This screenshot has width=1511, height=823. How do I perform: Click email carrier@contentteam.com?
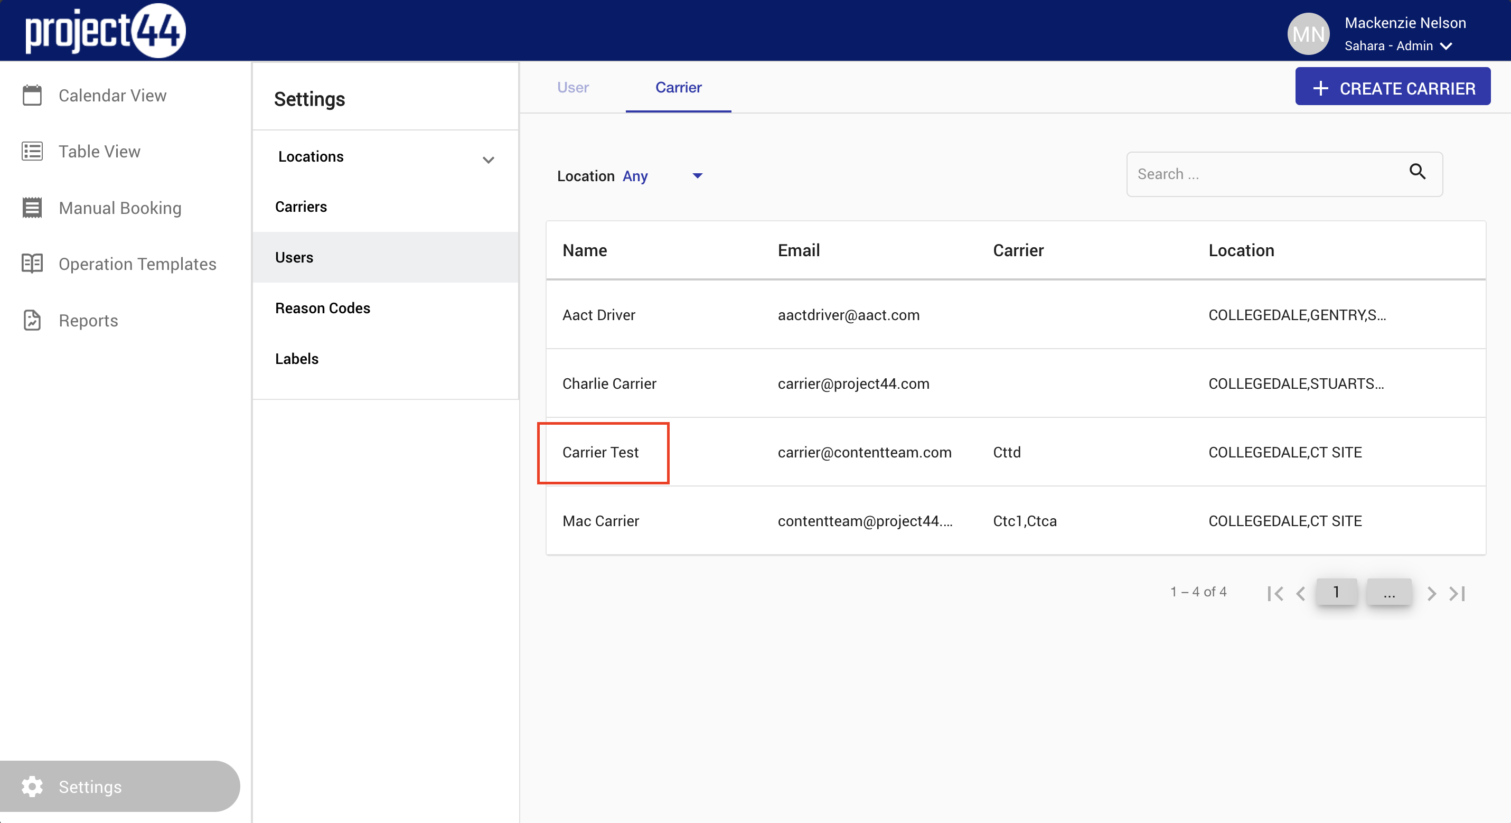point(865,452)
